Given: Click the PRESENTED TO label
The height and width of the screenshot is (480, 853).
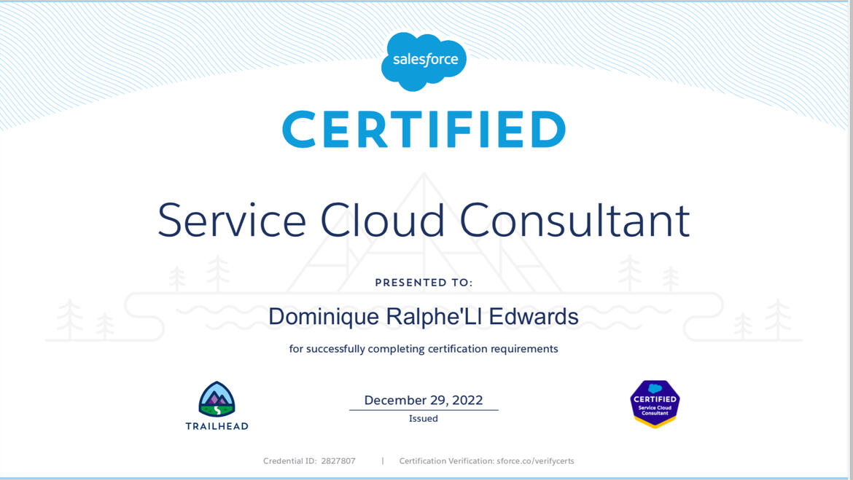Looking at the screenshot, I should click(x=424, y=283).
